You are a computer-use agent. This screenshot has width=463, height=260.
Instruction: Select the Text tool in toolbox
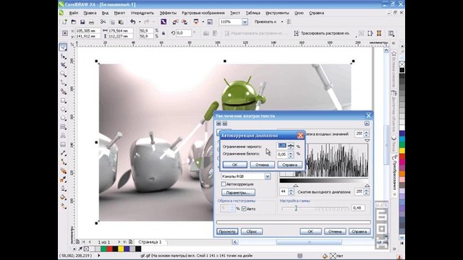[63, 136]
